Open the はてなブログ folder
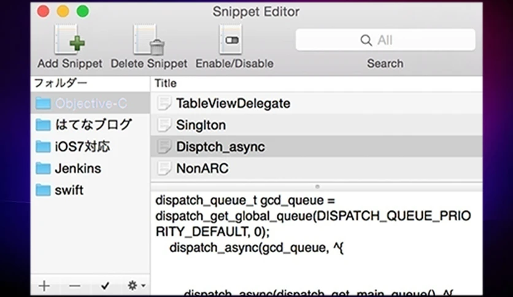 (90, 125)
